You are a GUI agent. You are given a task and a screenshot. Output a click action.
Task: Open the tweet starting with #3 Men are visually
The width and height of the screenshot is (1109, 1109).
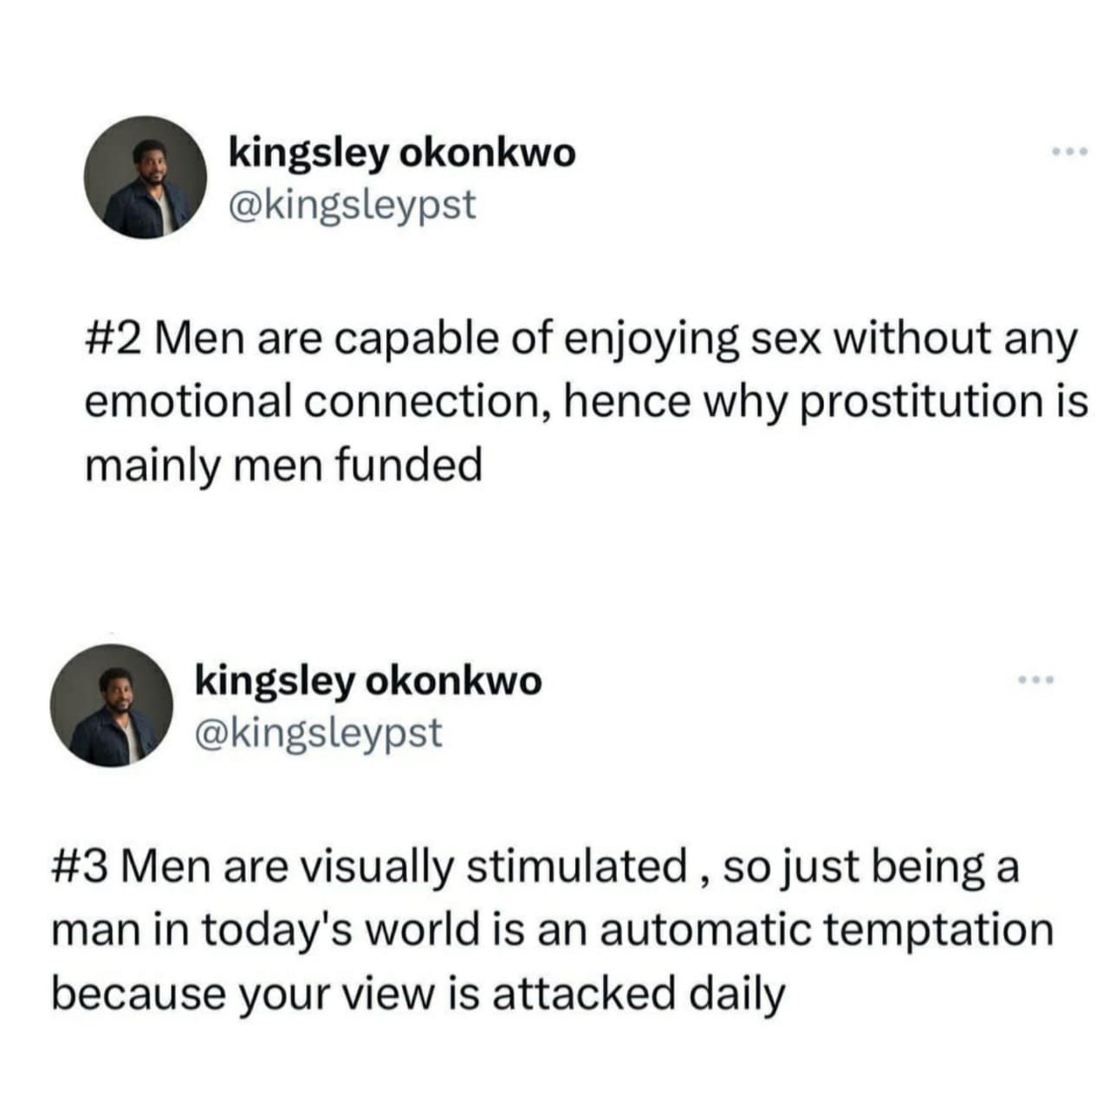[x=553, y=930]
